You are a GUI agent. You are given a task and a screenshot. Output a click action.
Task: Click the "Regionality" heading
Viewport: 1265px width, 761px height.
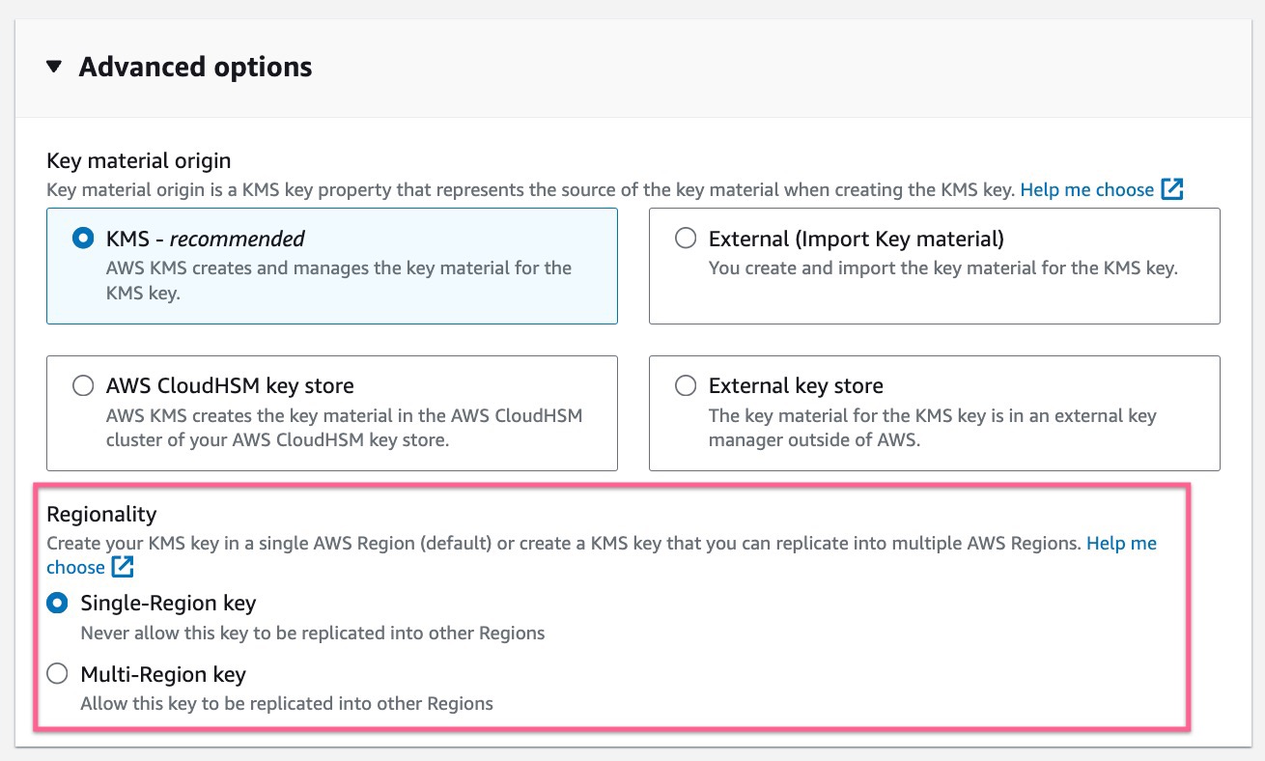(101, 515)
